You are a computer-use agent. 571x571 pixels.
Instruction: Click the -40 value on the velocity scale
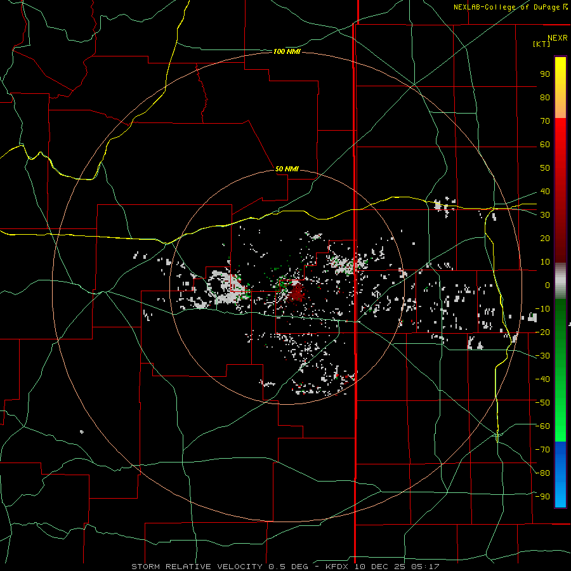(542, 379)
